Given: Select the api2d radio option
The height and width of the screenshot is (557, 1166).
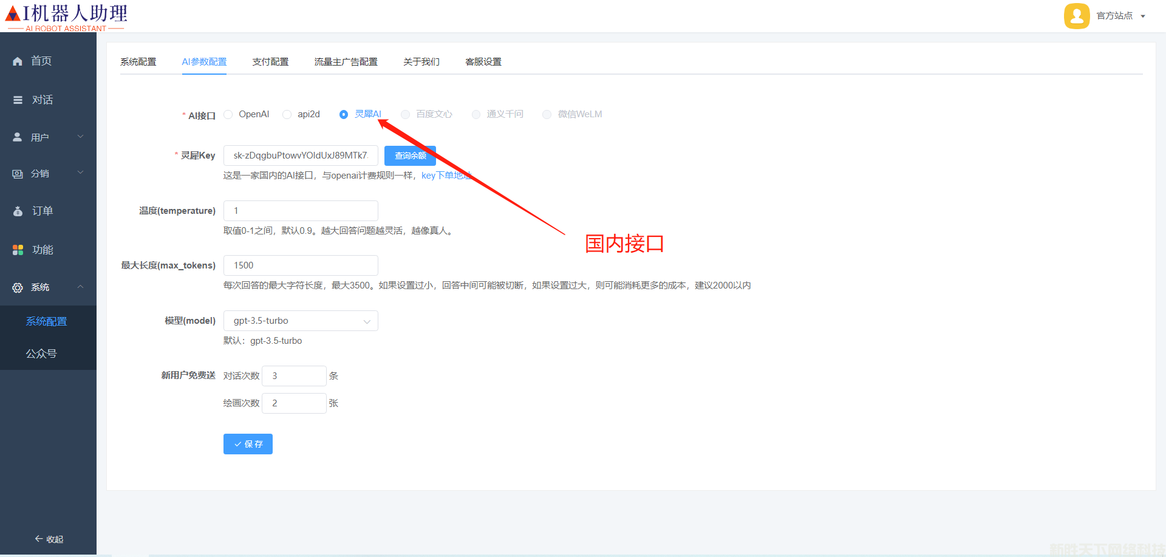Looking at the screenshot, I should point(287,115).
